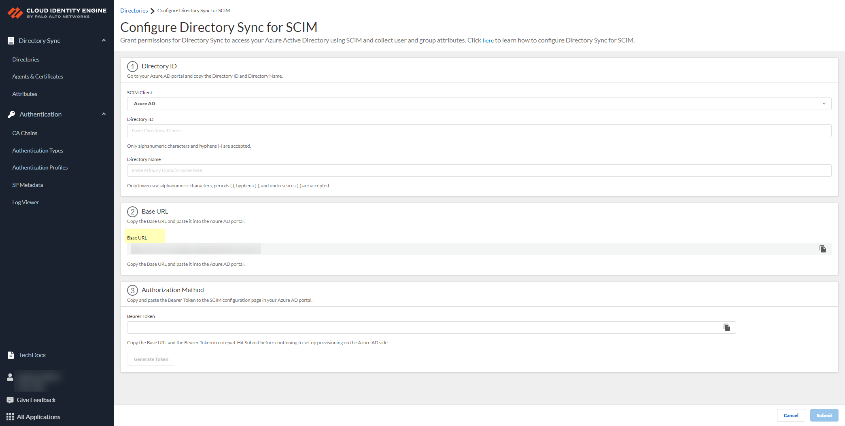Image resolution: width=845 pixels, height=426 pixels.
Task: Click the Give Feedback chat icon
Action: pos(10,400)
